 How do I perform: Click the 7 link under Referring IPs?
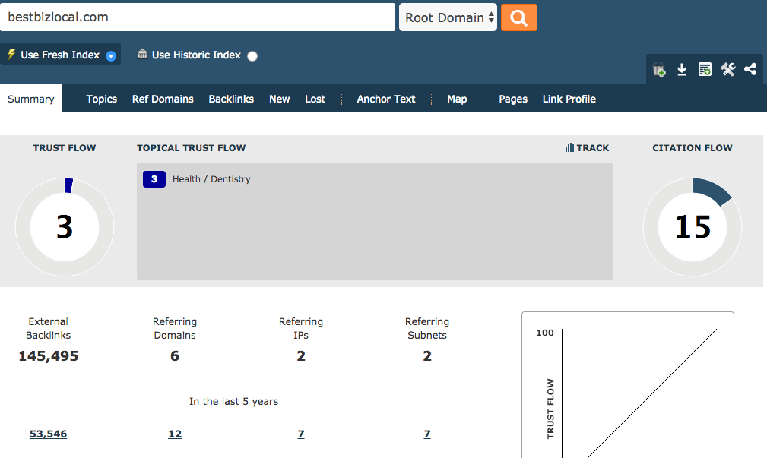pyautogui.click(x=301, y=434)
